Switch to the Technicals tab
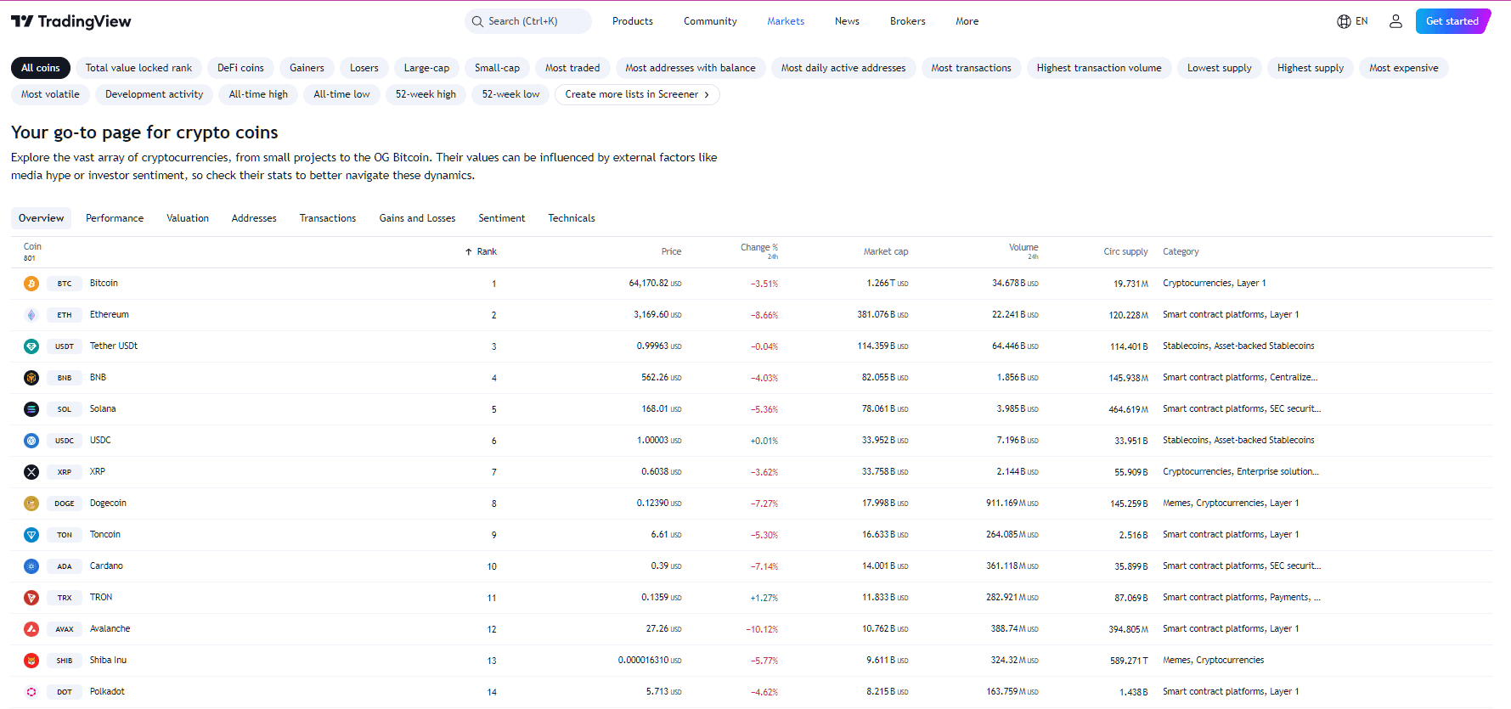Image resolution: width=1511 pixels, height=709 pixels. click(572, 218)
